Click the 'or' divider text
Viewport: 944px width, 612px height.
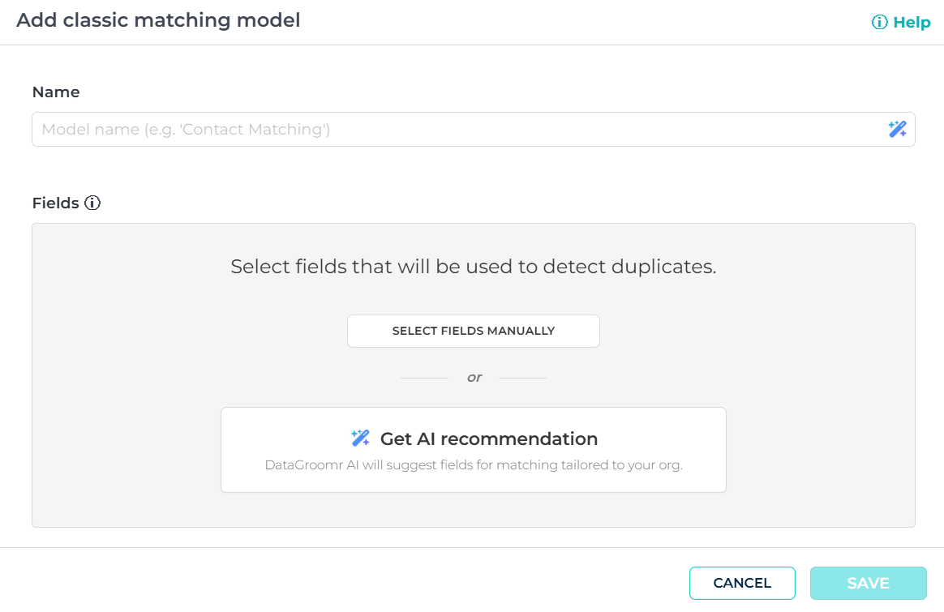coord(474,377)
